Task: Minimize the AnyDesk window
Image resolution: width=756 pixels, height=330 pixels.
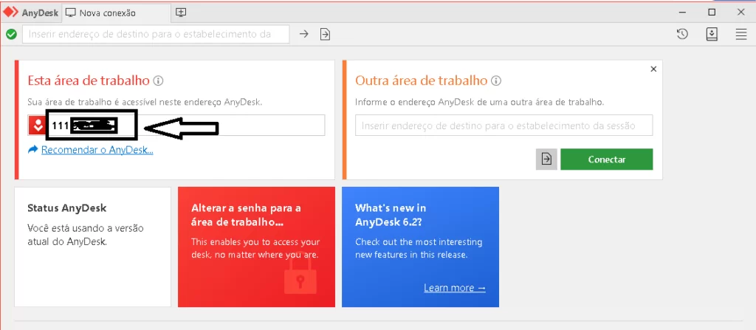Action: coord(682,13)
